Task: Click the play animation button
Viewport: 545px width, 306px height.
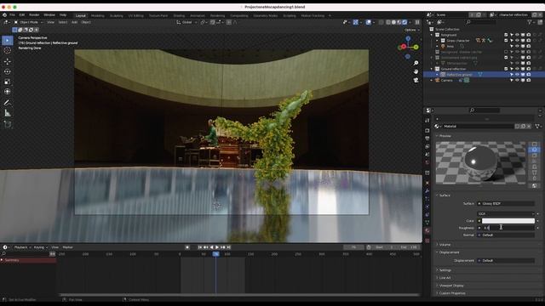Action: 217,247
